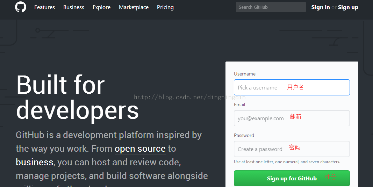This screenshot has height=187, width=373.
Task: Go to the Explore page
Action: point(102,7)
